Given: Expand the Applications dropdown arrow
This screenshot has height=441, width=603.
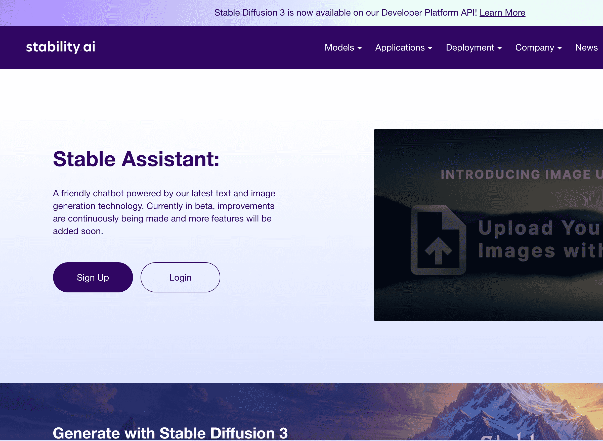Looking at the screenshot, I should pyautogui.click(x=430, y=48).
